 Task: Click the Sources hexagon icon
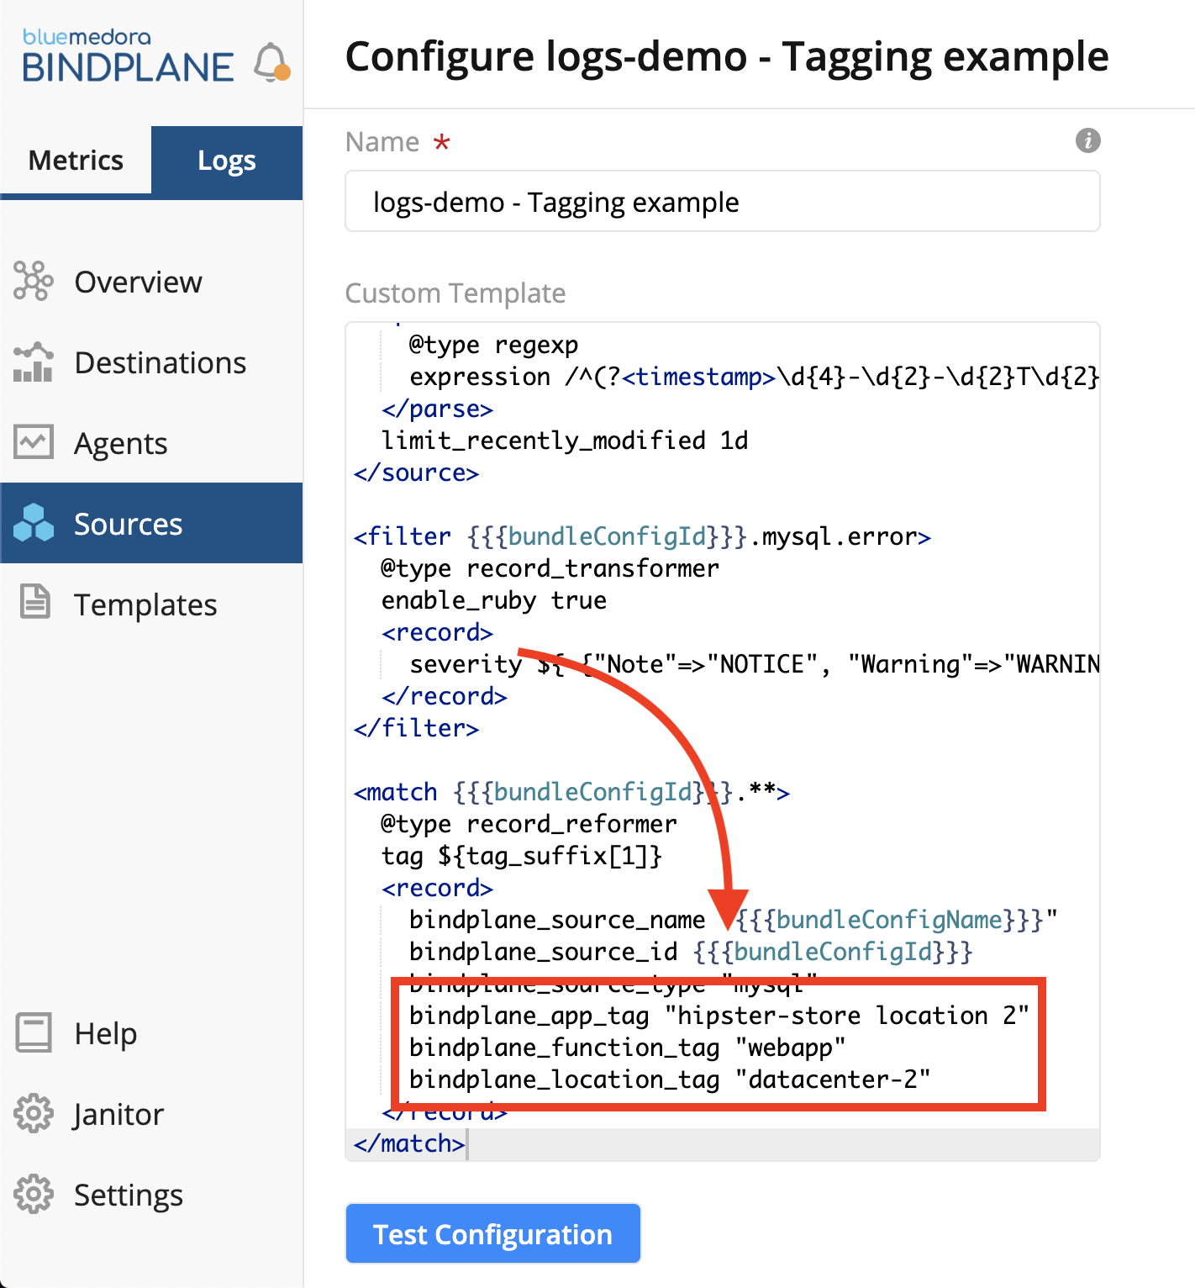34,523
